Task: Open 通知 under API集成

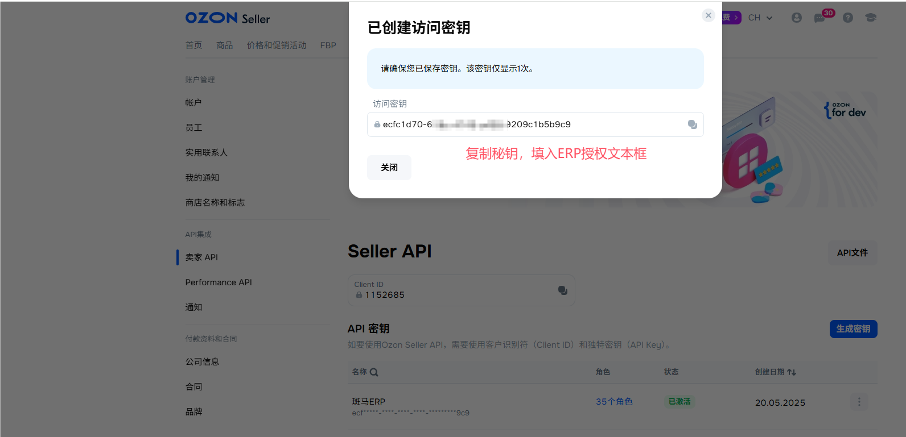Action: pyautogui.click(x=193, y=307)
